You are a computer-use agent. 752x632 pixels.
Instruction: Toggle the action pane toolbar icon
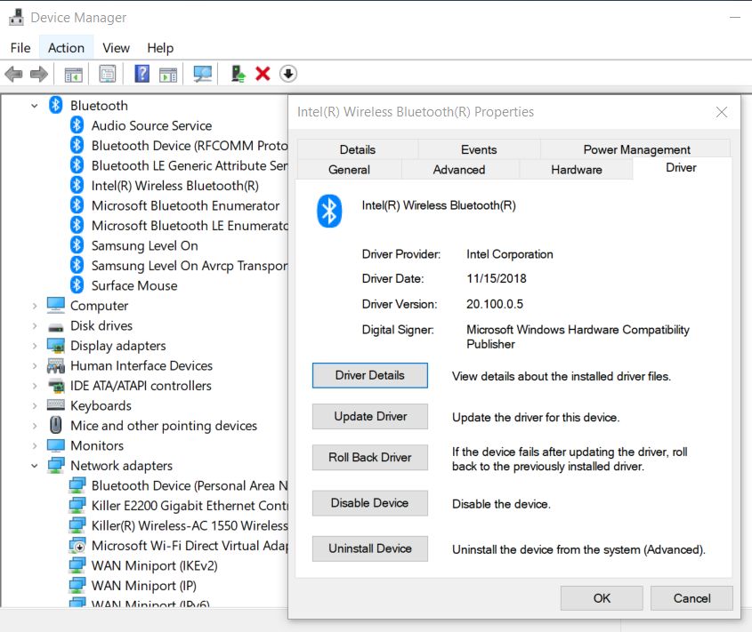click(x=168, y=75)
